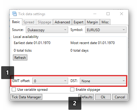Expand the GMT offset dropdown
Screen dimensions: 138x110
(x=50, y=81)
